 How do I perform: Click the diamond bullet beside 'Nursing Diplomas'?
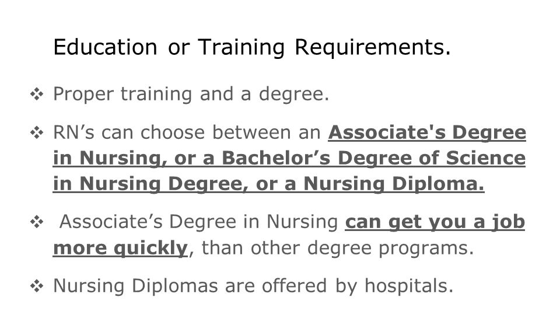point(37,286)
